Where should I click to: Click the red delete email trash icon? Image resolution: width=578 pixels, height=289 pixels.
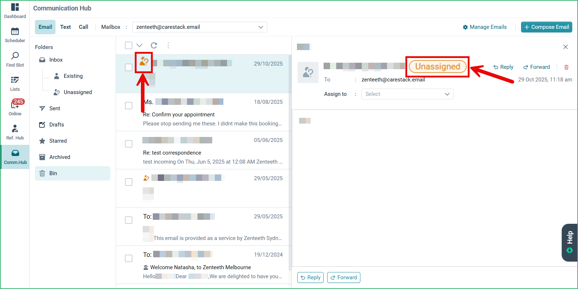(566, 67)
